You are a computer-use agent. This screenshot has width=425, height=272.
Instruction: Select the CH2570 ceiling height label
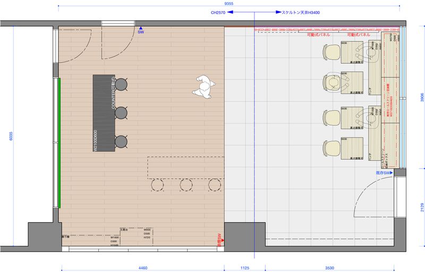[x=219, y=12]
